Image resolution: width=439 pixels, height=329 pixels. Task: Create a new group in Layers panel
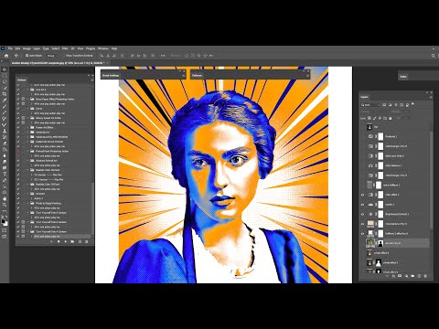click(412, 276)
